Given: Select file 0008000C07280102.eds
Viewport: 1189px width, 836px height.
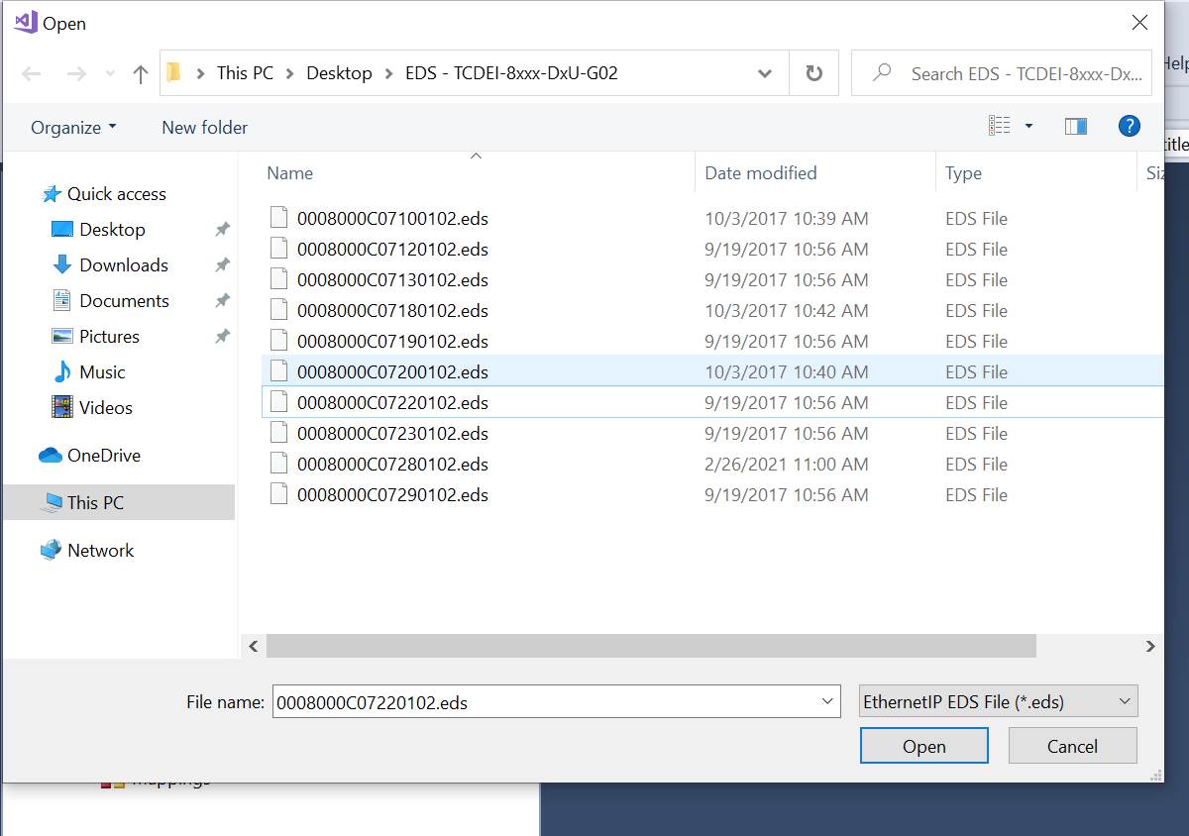Looking at the screenshot, I should [392, 465].
